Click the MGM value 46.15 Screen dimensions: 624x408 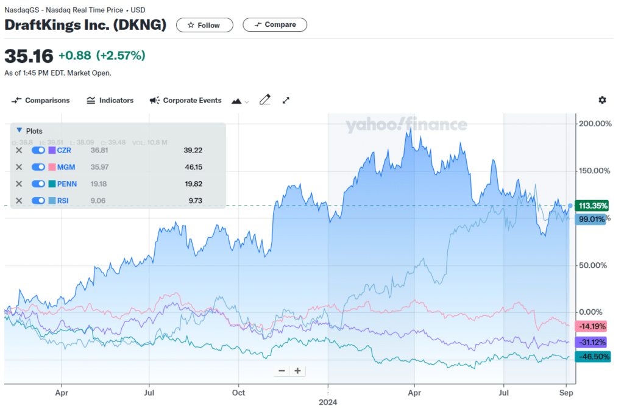point(193,167)
